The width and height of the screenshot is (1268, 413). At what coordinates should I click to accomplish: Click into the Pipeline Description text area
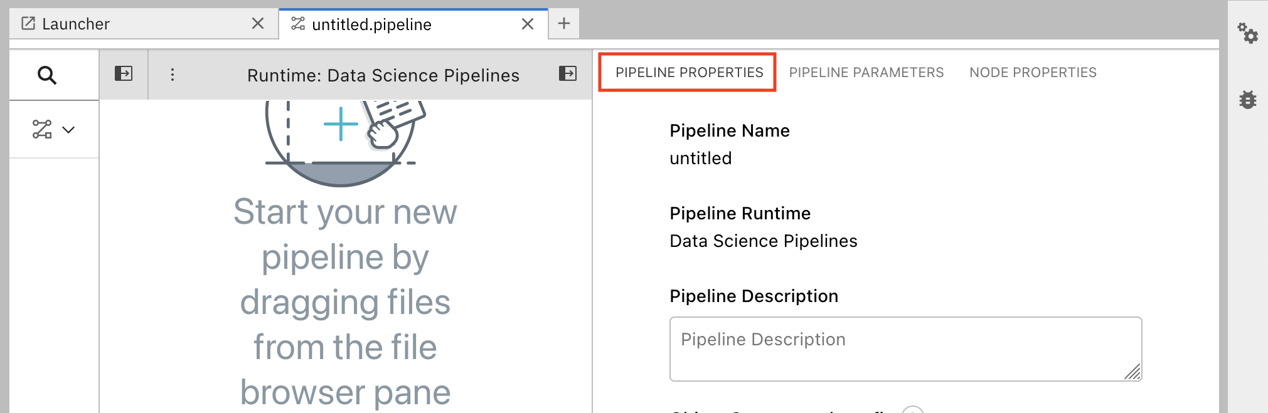(905, 349)
